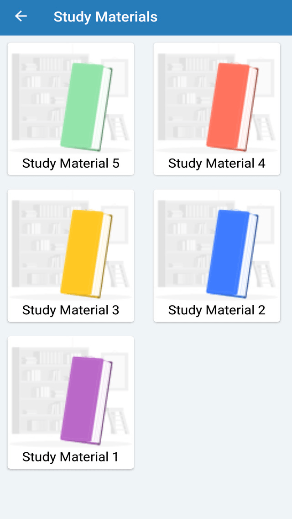Screen dimensions: 292x519
Task: Click the Study Material 1 label
Action: coord(70,456)
